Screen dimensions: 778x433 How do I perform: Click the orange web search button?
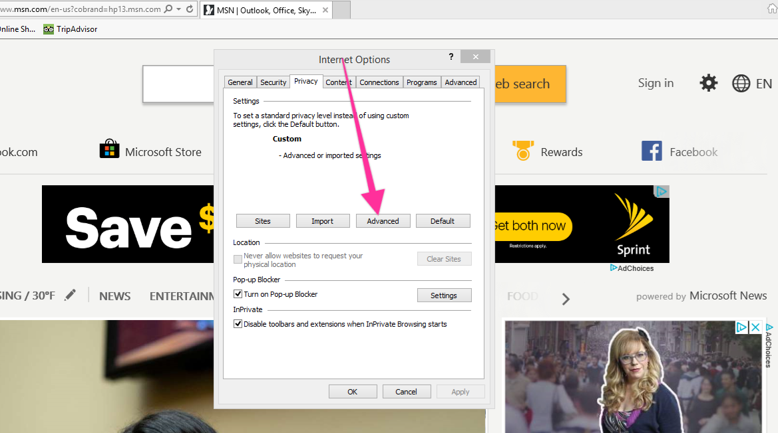(530, 84)
